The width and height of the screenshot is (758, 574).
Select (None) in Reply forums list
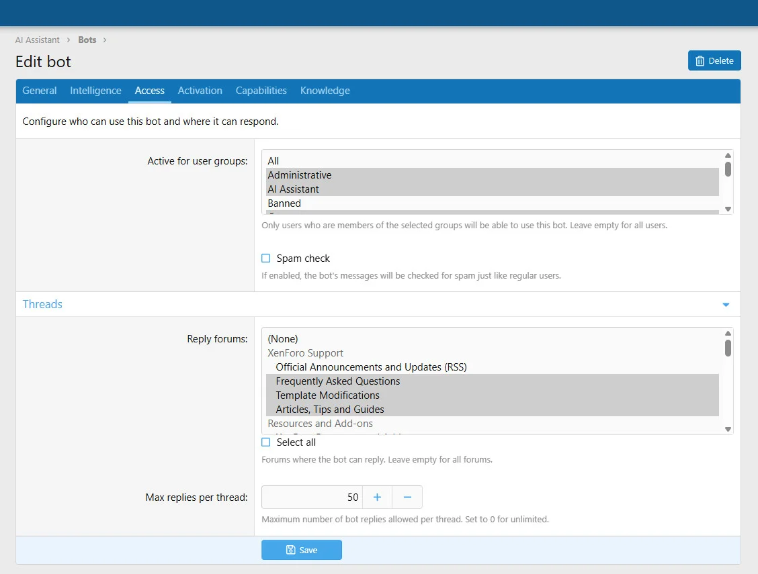coord(283,339)
